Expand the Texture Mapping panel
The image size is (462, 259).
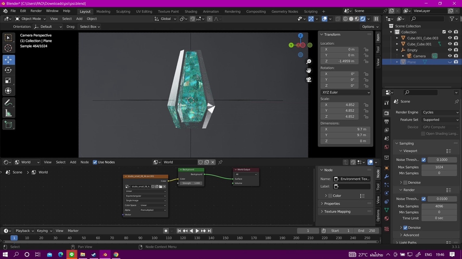[337, 211]
